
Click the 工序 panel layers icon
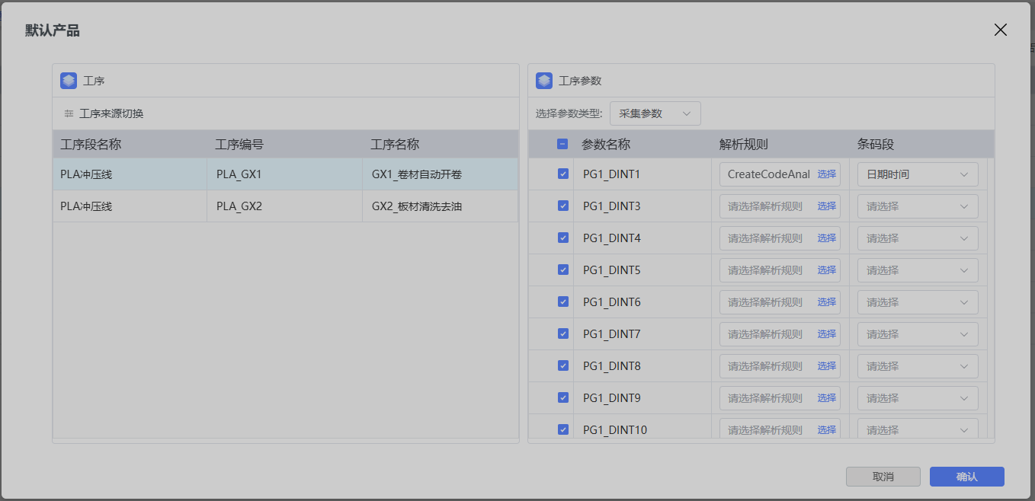click(69, 81)
